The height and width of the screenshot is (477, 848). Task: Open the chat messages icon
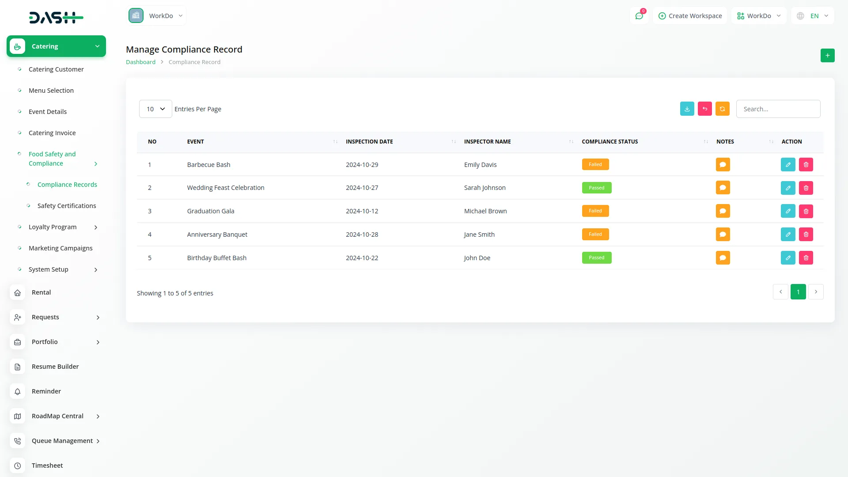639,16
